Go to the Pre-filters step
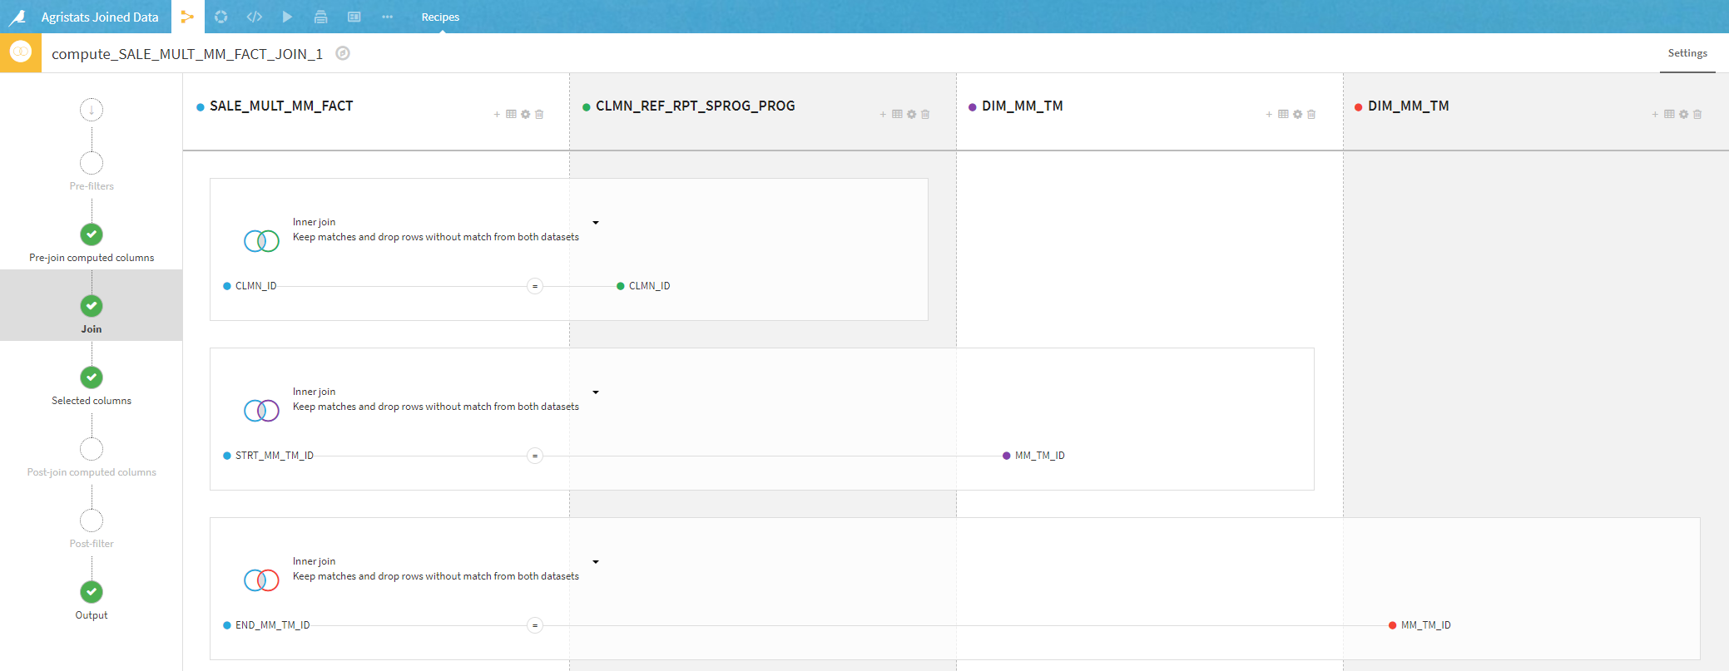The image size is (1729, 671). (x=92, y=170)
